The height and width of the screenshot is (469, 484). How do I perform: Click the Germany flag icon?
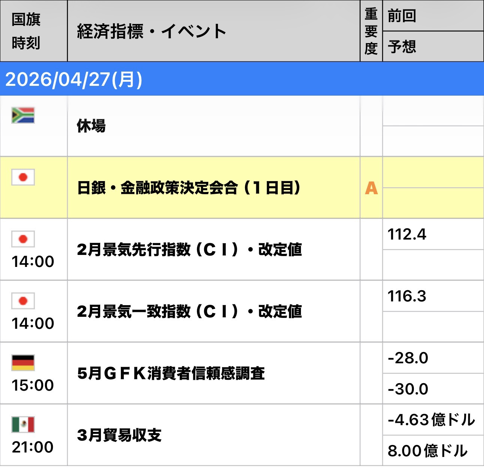(23, 363)
